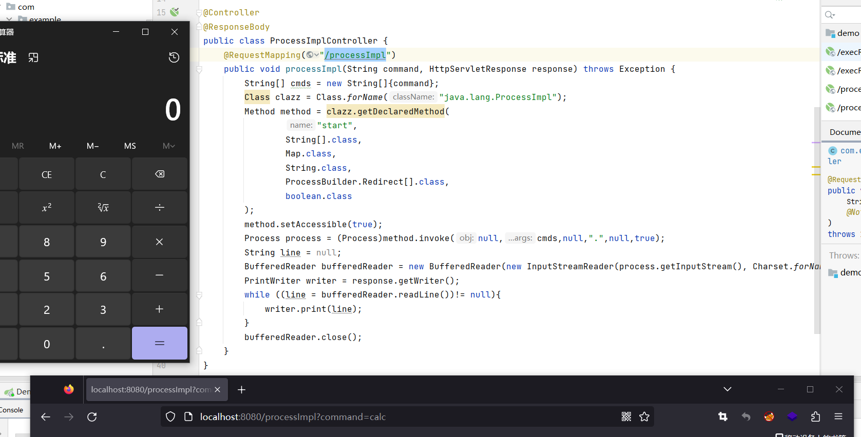Click the shield tracking protection icon
Image resolution: width=861 pixels, height=437 pixels.
[x=171, y=417]
